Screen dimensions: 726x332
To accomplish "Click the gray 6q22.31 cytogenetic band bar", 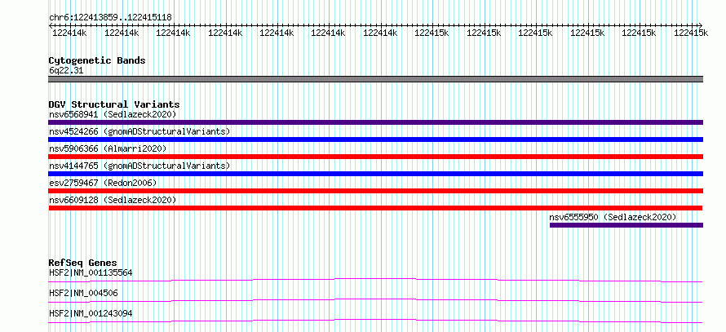I will (375, 79).
